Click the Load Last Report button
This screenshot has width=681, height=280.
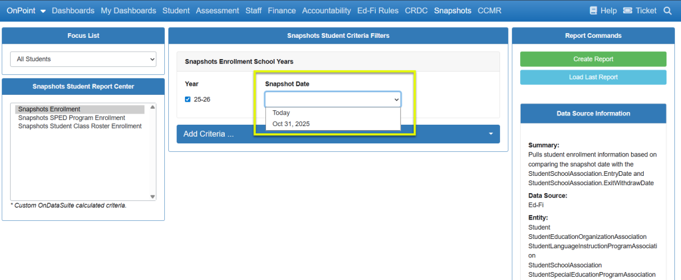(x=593, y=77)
